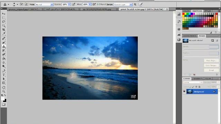Viewport: 221px width, 124px height.
Task: Add a pixel mask in Masks panel
Action: (x=213, y=41)
